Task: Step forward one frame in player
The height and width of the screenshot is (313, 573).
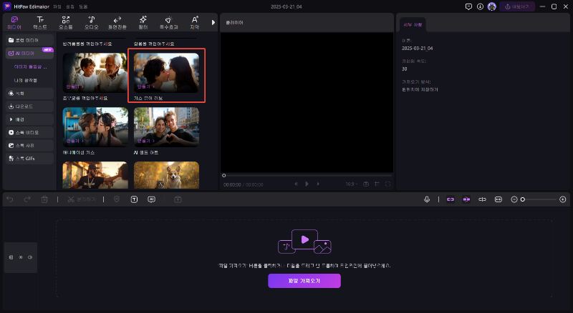Action: pyautogui.click(x=318, y=184)
